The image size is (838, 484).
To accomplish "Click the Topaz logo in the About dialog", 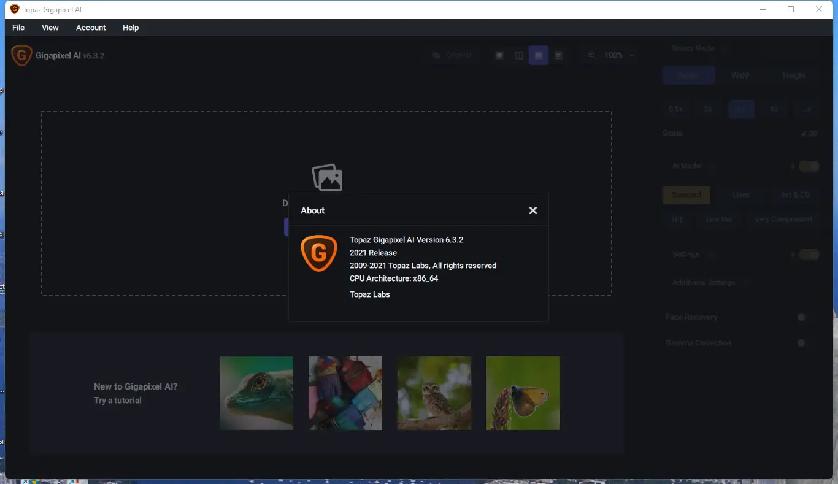I will pos(318,253).
